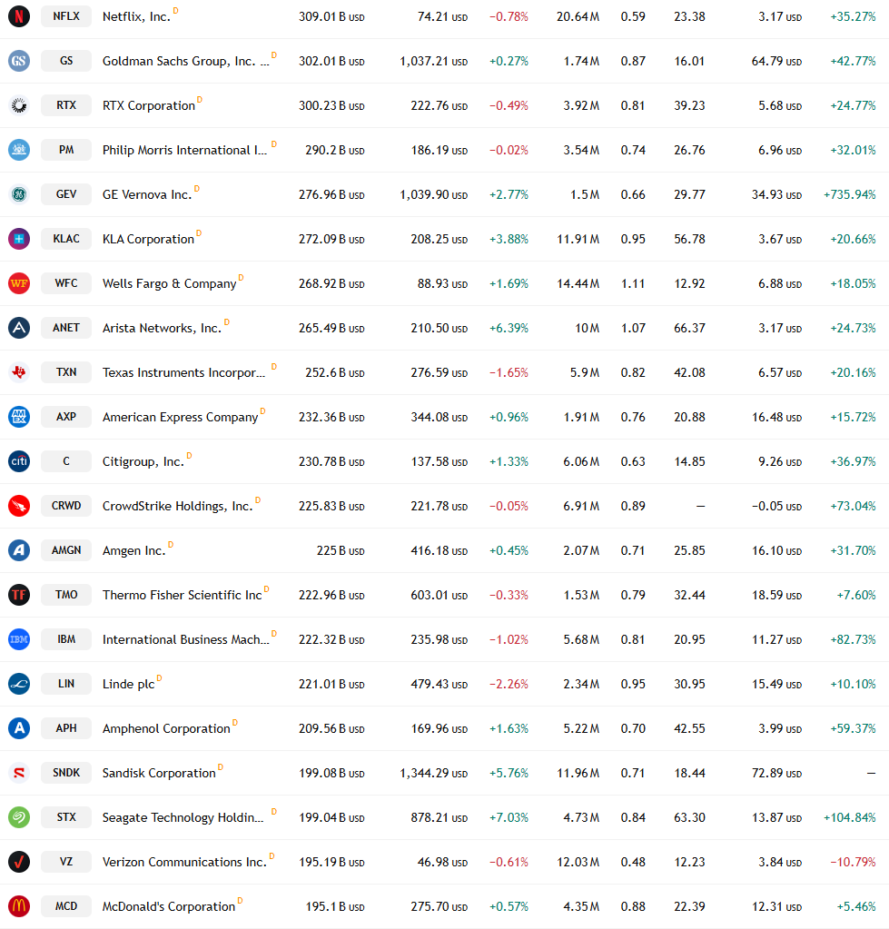Select the KLAC ticker badge
The image size is (889, 929).
click(66, 239)
